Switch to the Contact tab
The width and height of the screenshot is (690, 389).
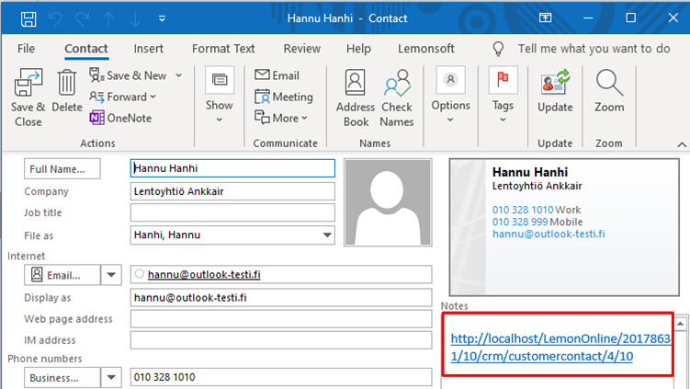[x=86, y=49]
